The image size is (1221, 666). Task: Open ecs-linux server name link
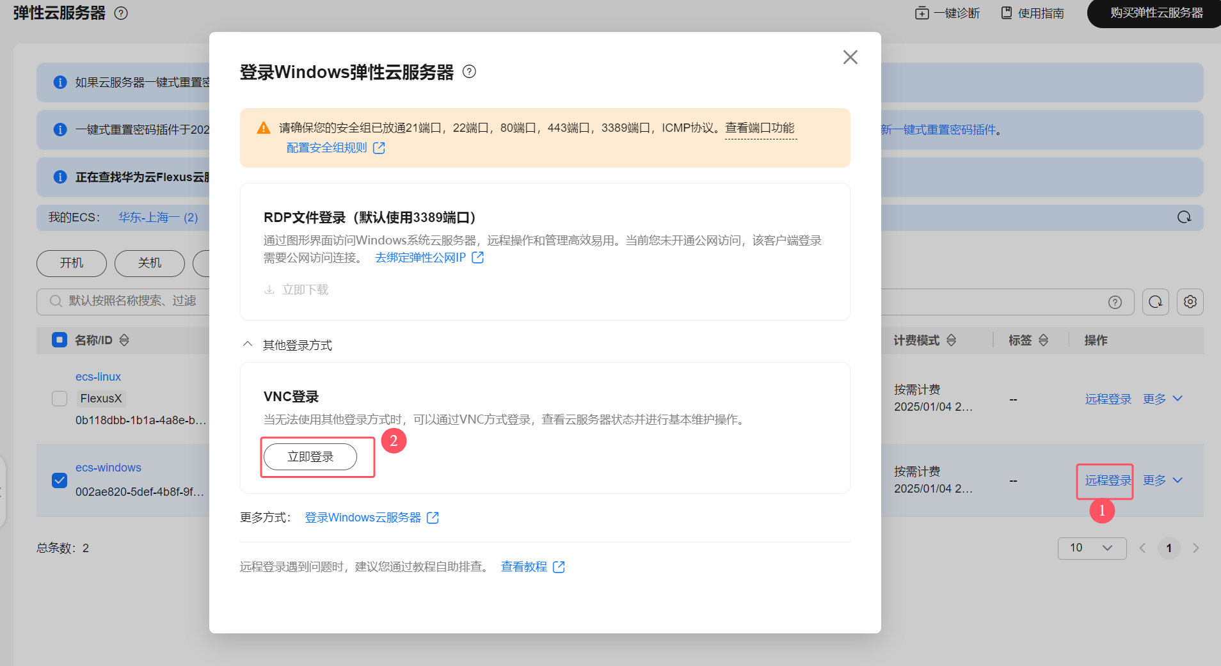pyautogui.click(x=98, y=377)
